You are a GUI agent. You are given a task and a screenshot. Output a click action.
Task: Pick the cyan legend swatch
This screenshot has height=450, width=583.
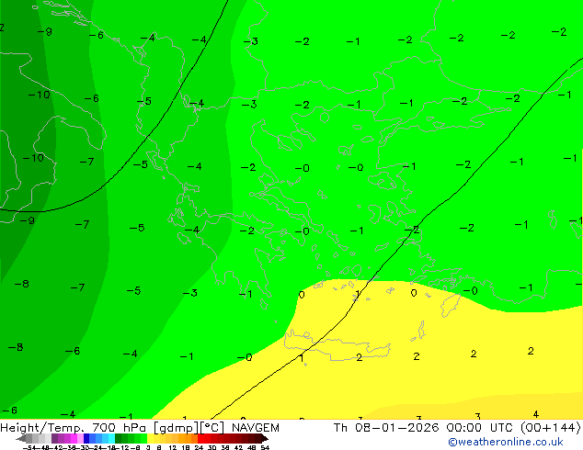pos(111,438)
